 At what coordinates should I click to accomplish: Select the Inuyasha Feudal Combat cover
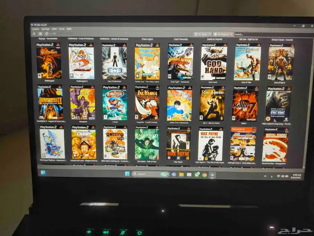point(147,103)
